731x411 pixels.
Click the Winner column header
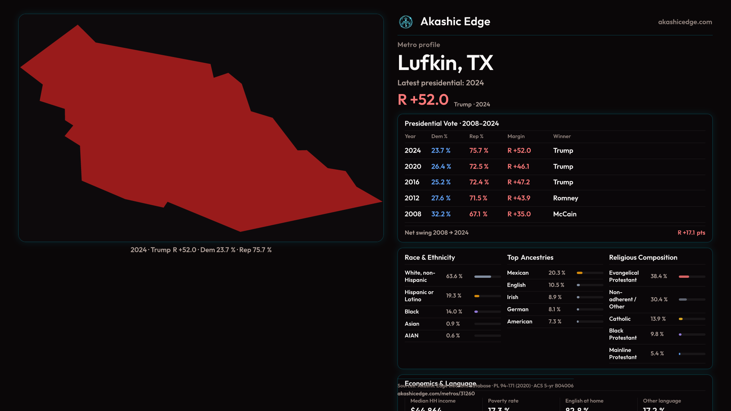[x=562, y=136]
